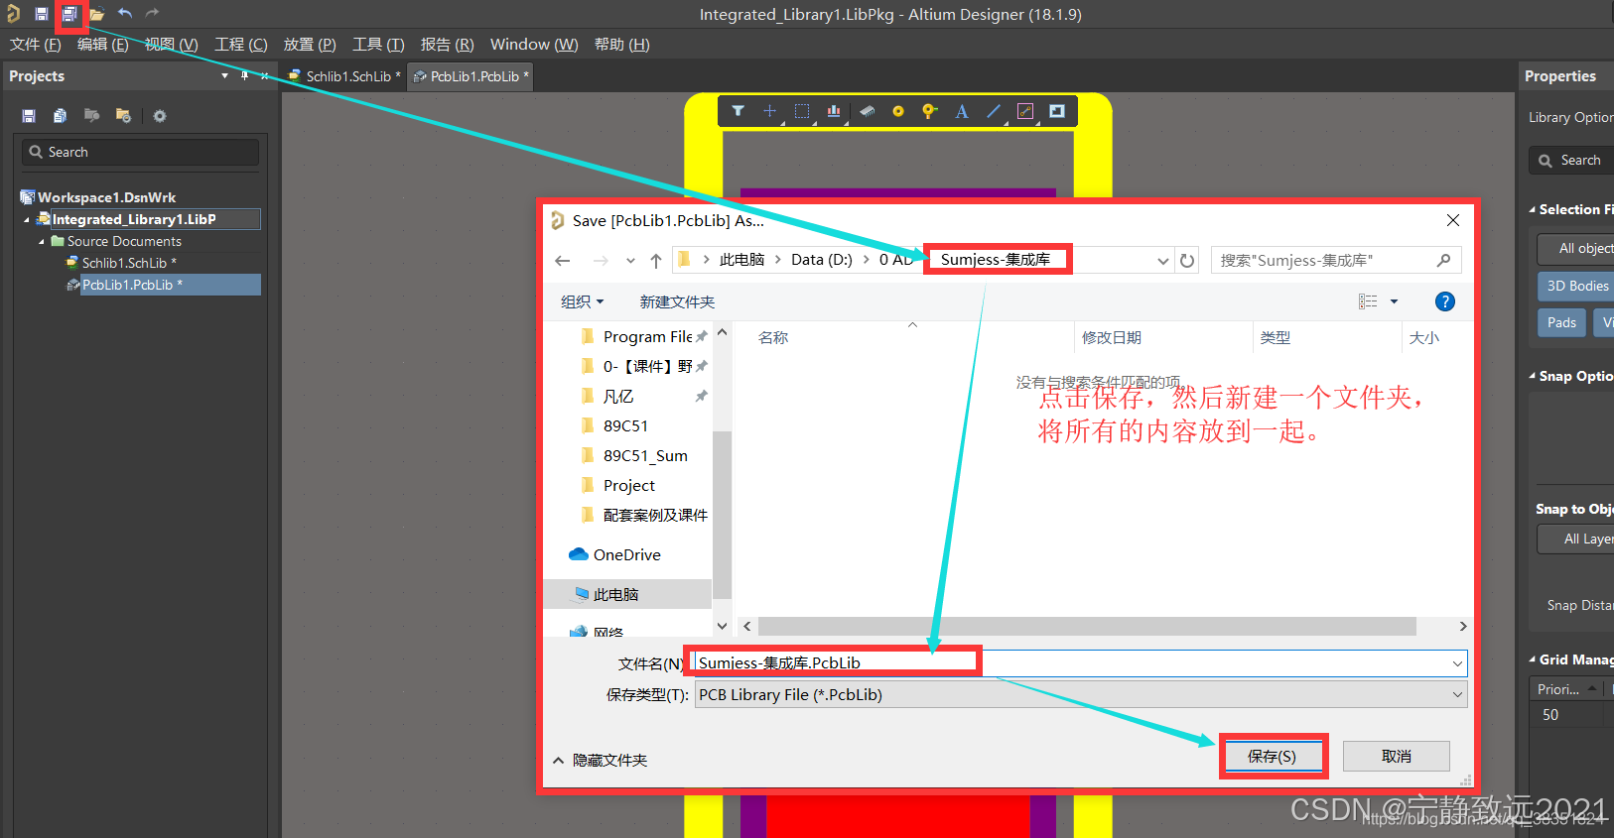Toggle Pads filter button
This screenshot has width=1614, height=838.
pyautogui.click(x=1561, y=322)
